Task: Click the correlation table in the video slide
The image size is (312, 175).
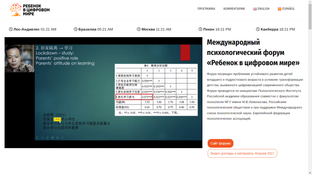Action: [x=156, y=90]
